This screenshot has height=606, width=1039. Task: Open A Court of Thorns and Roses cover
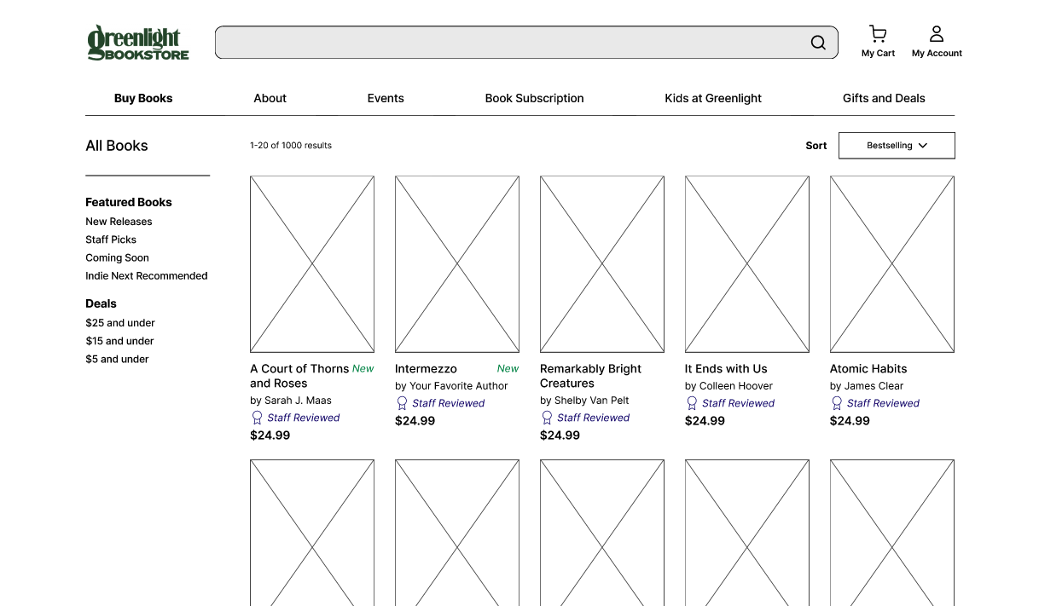click(312, 264)
